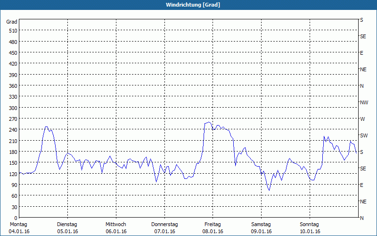Click the 90 value on the left axis
Screen dimensions: 377x236
tap(15, 185)
